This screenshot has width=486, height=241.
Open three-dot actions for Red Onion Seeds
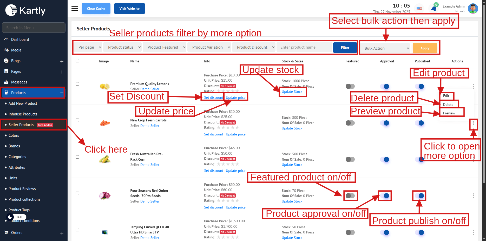[x=473, y=196]
